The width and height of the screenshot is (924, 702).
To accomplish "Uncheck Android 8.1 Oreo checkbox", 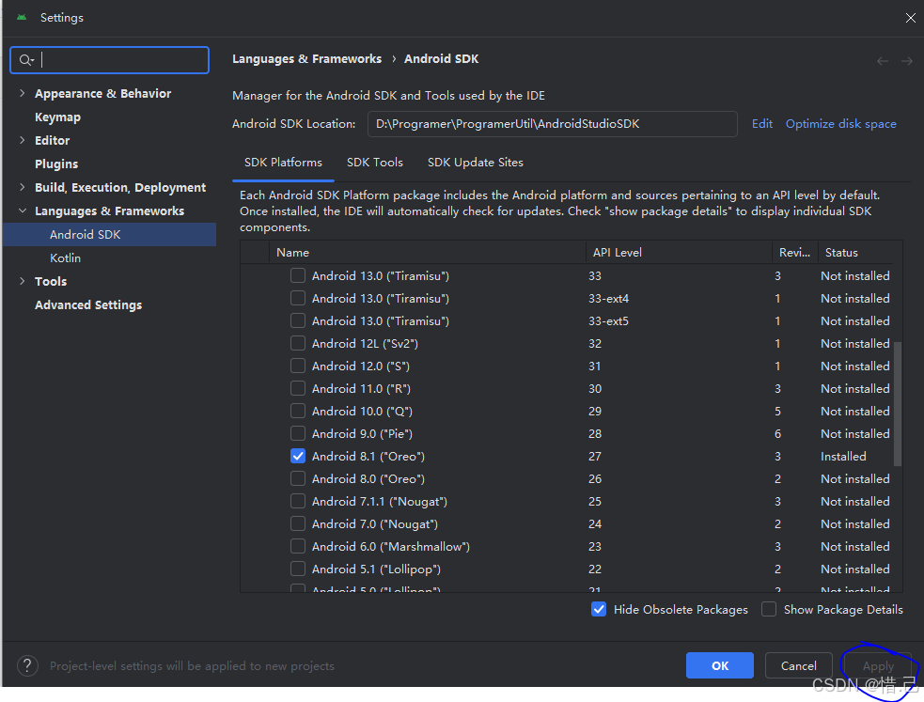I will pos(298,457).
